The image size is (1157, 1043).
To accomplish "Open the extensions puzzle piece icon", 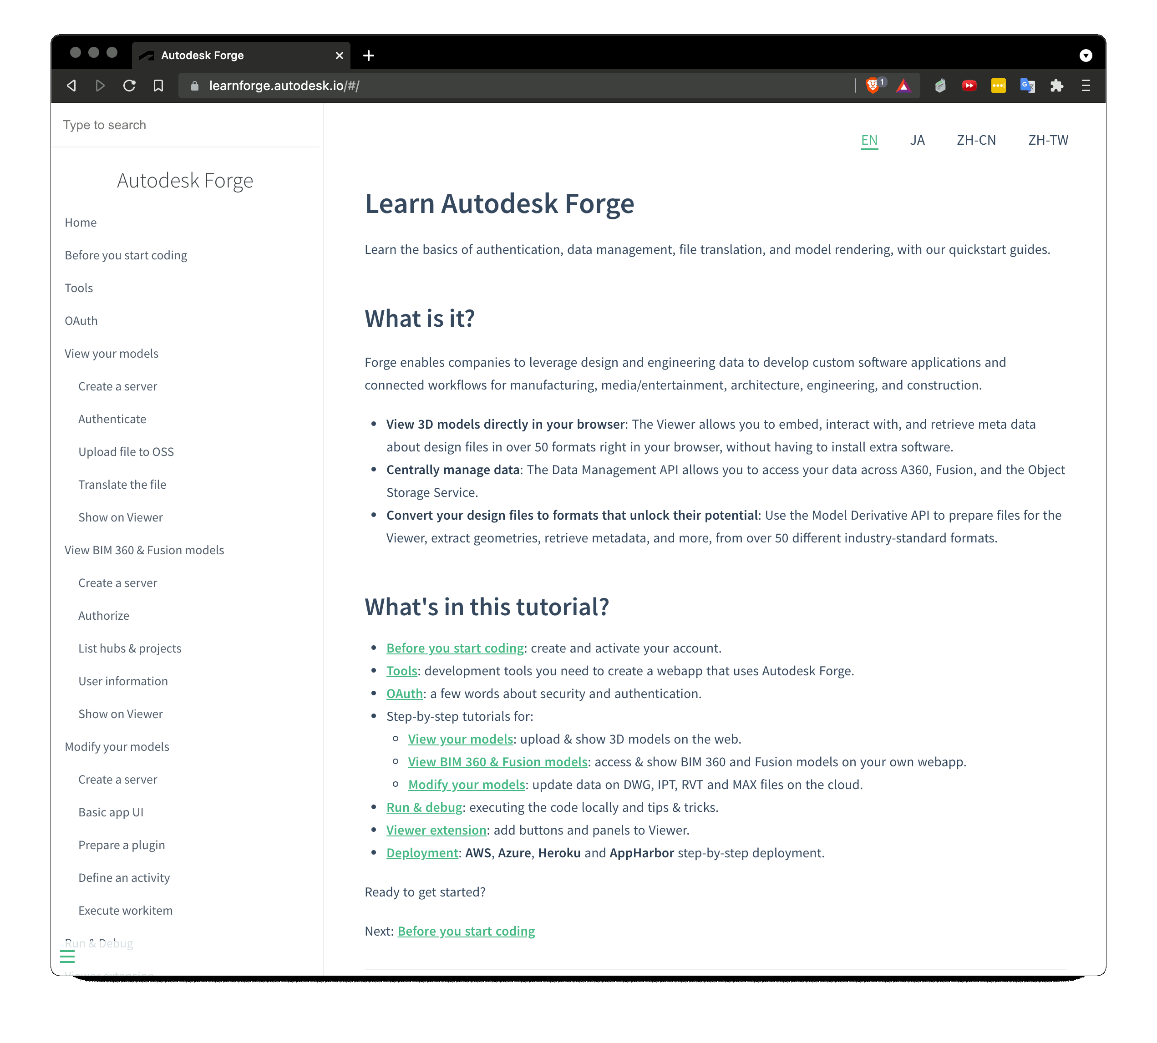I will coord(1057,86).
